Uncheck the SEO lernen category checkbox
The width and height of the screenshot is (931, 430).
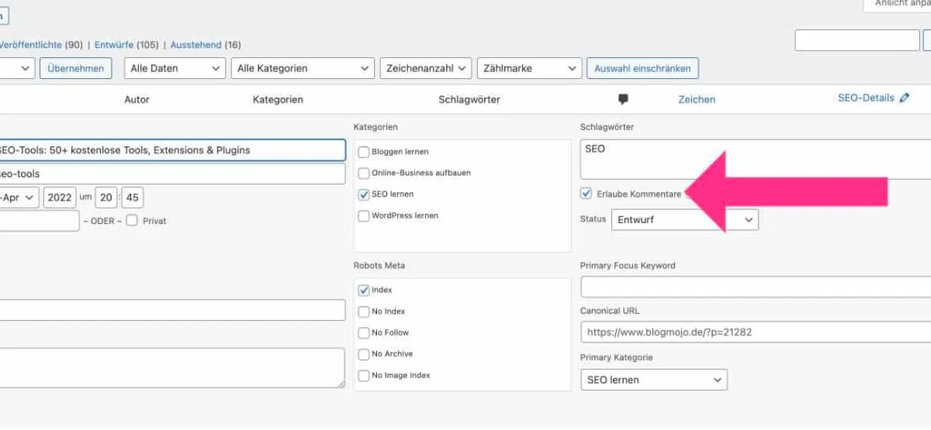[x=364, y=194]
